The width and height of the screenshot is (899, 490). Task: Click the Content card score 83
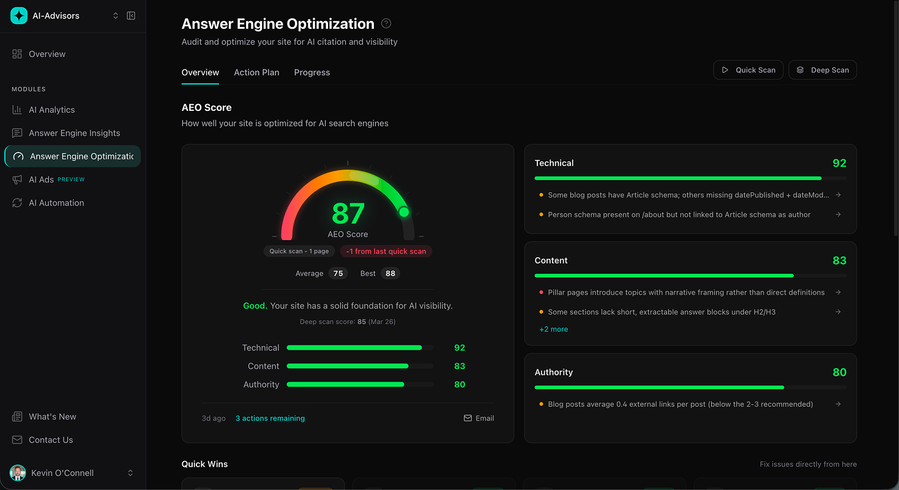pyautogui.click(x=839, y=260)
